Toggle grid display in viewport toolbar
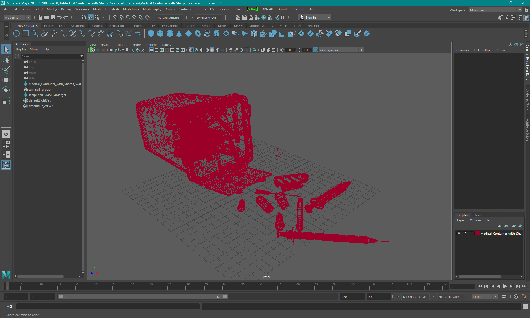This screenshot has width=530, height=318. [x=151, y=50]
